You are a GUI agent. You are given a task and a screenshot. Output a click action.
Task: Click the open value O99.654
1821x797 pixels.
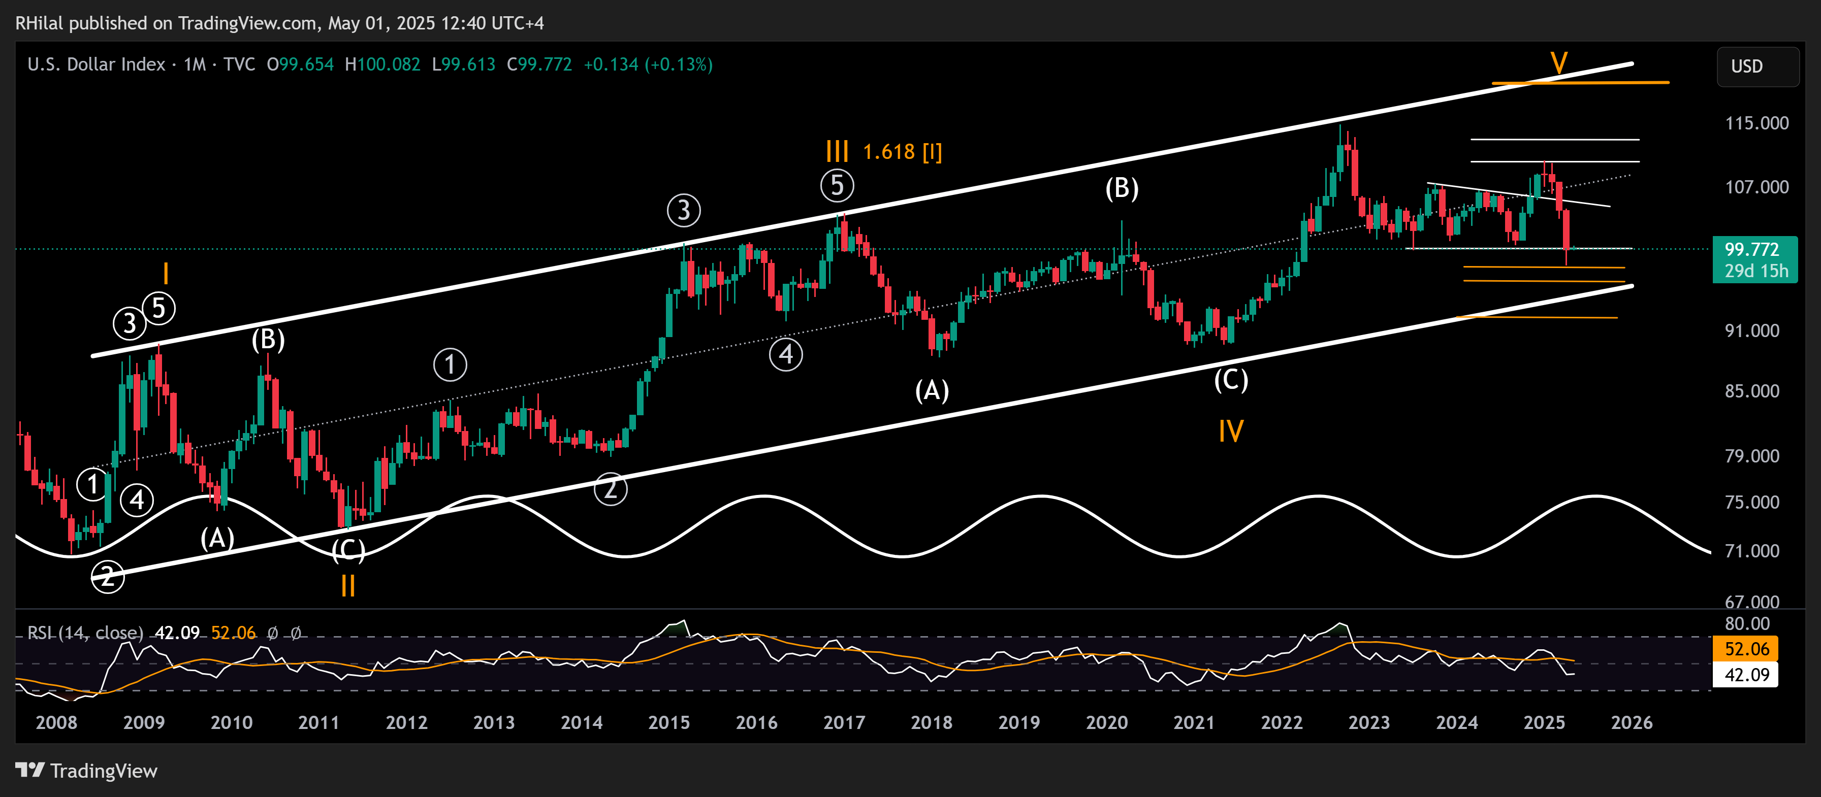[x=300, y=64]
